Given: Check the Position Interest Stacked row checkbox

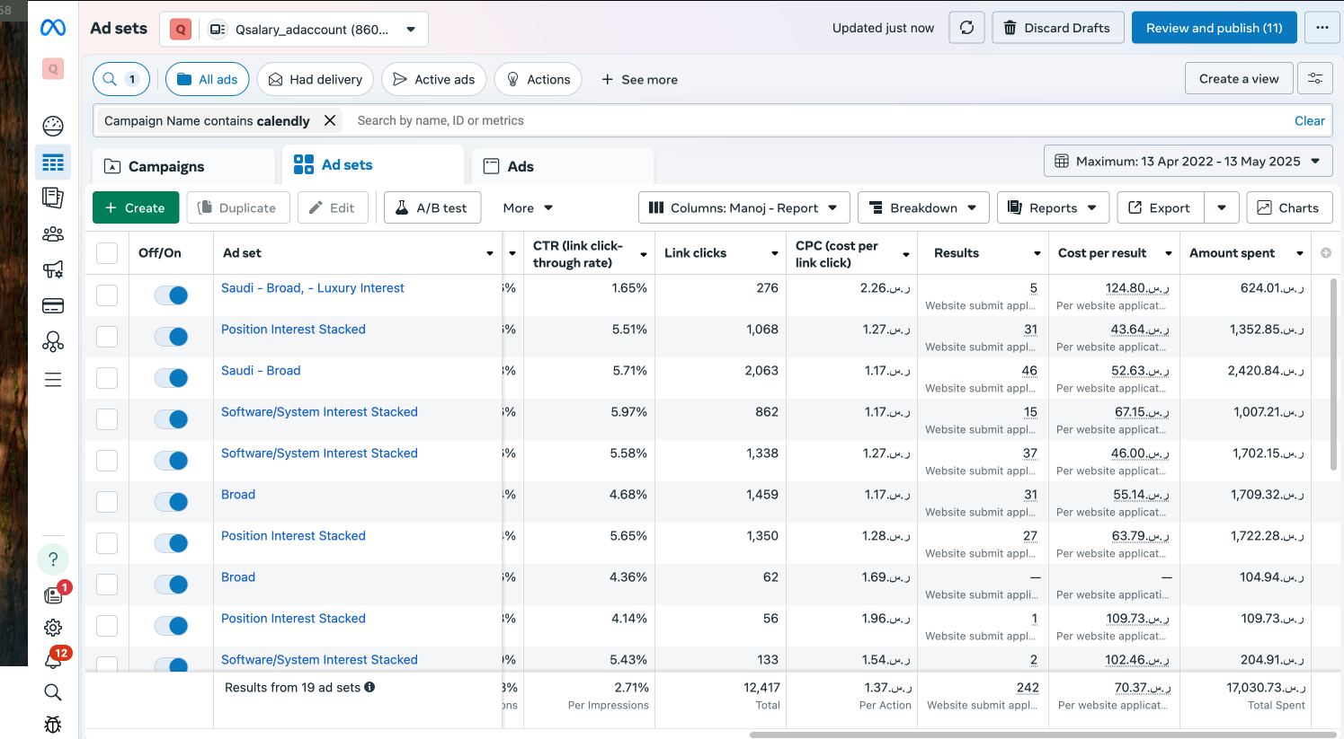Looking at the screenshot, I should click(x=107, y=337).
